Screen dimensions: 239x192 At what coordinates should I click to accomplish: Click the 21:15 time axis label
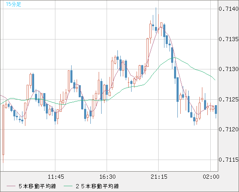159,177
